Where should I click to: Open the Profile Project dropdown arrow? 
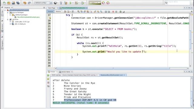coord(85,3)
